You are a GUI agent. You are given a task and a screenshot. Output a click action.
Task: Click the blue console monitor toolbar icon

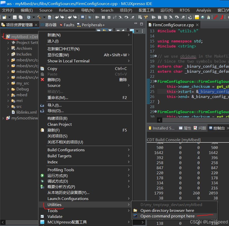(x=83, y=17)
